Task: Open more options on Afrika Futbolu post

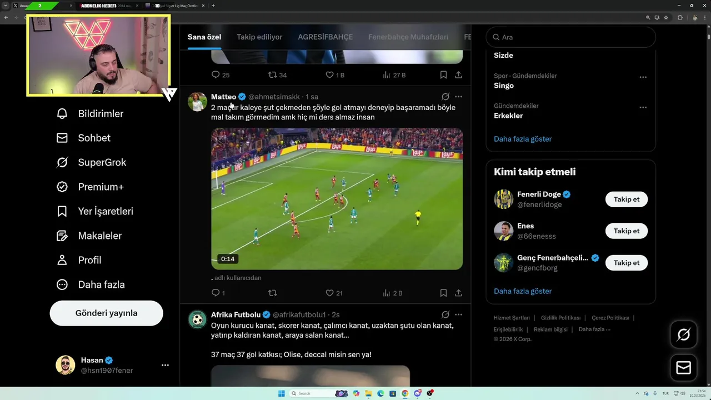Action: click(x=458, y=314)
